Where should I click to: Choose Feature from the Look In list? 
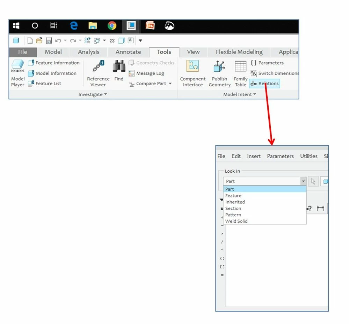pos(265,195)
